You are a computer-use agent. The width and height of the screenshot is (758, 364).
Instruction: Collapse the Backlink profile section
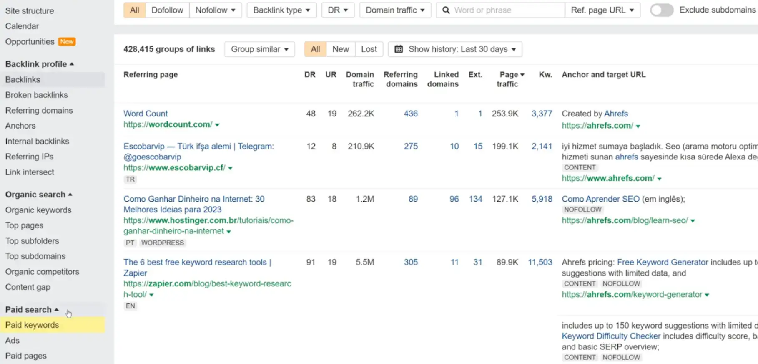pyautogui.click(x=40, y=64)
